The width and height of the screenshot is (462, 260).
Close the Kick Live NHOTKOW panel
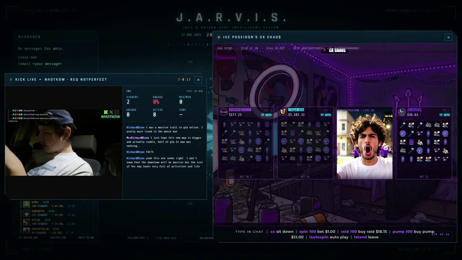pyautogui.click(x=198, y=79)
